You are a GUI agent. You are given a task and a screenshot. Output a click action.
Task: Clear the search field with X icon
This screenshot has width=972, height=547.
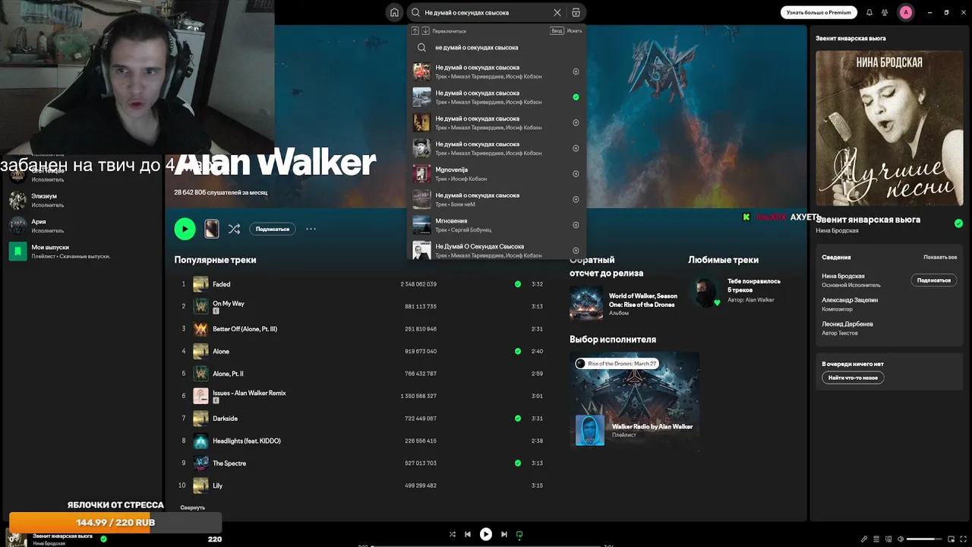click(557, 12)
